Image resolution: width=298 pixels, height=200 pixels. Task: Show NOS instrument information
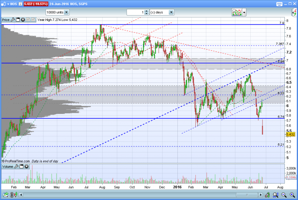(x=20, y=4)
